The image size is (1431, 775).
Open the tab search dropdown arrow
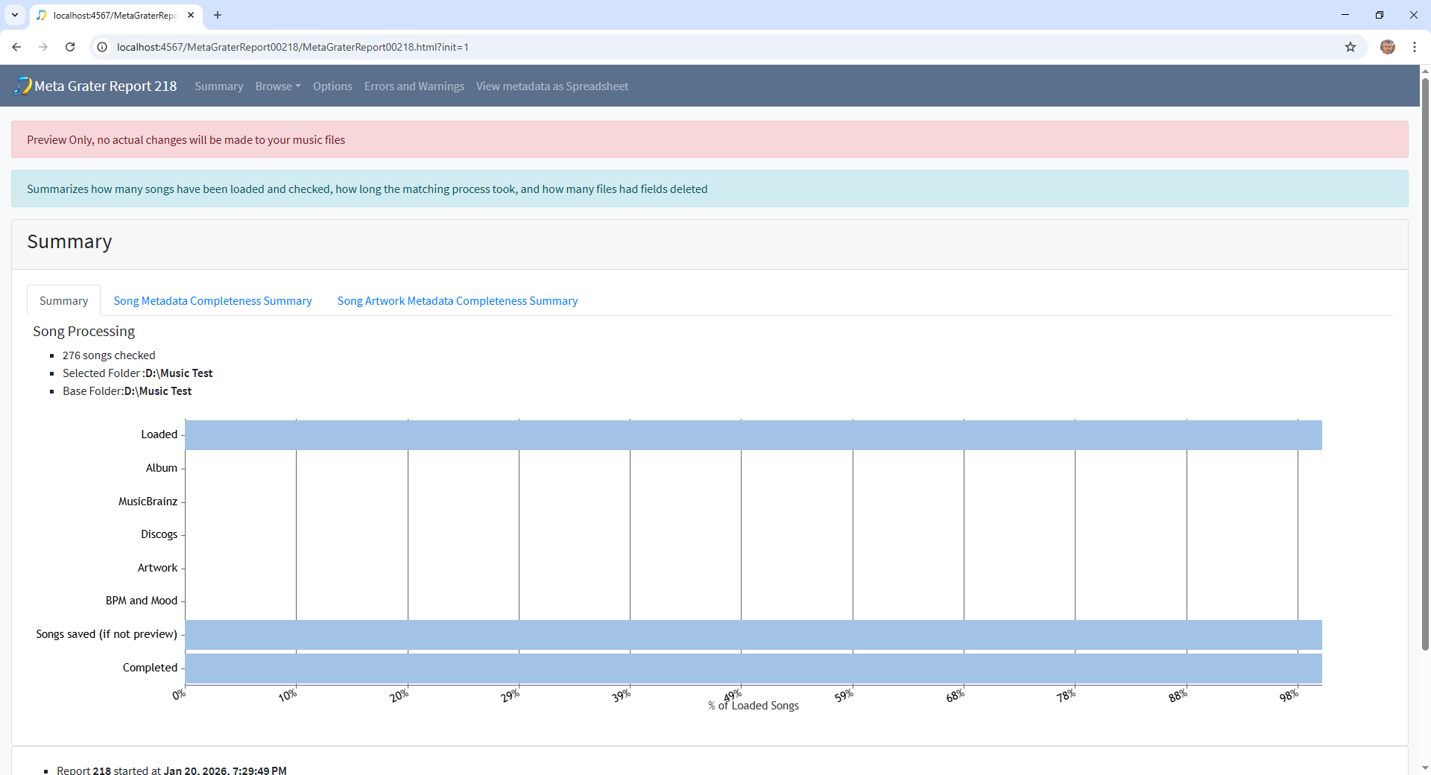[15, 15]
